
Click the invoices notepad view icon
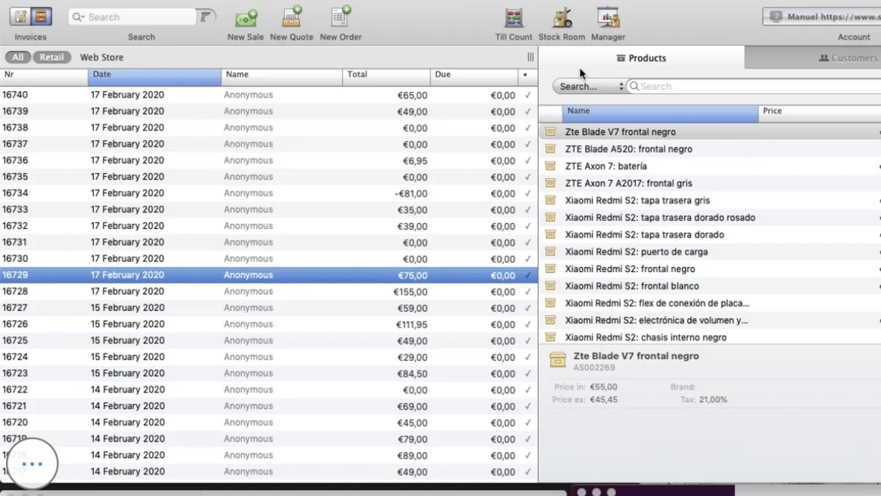click(20, 16)
